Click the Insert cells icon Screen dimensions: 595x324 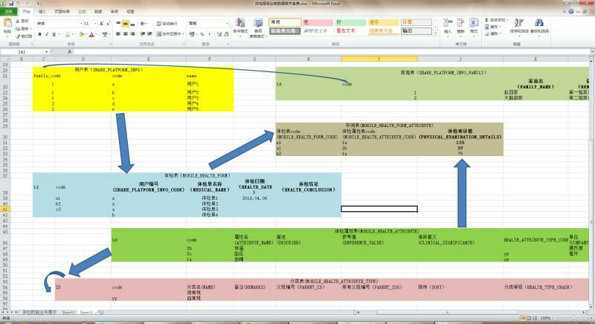point(447,25)
